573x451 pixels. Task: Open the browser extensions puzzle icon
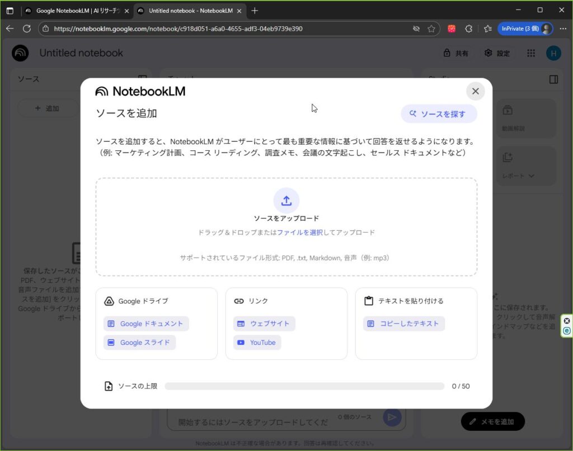pos(468,29)
